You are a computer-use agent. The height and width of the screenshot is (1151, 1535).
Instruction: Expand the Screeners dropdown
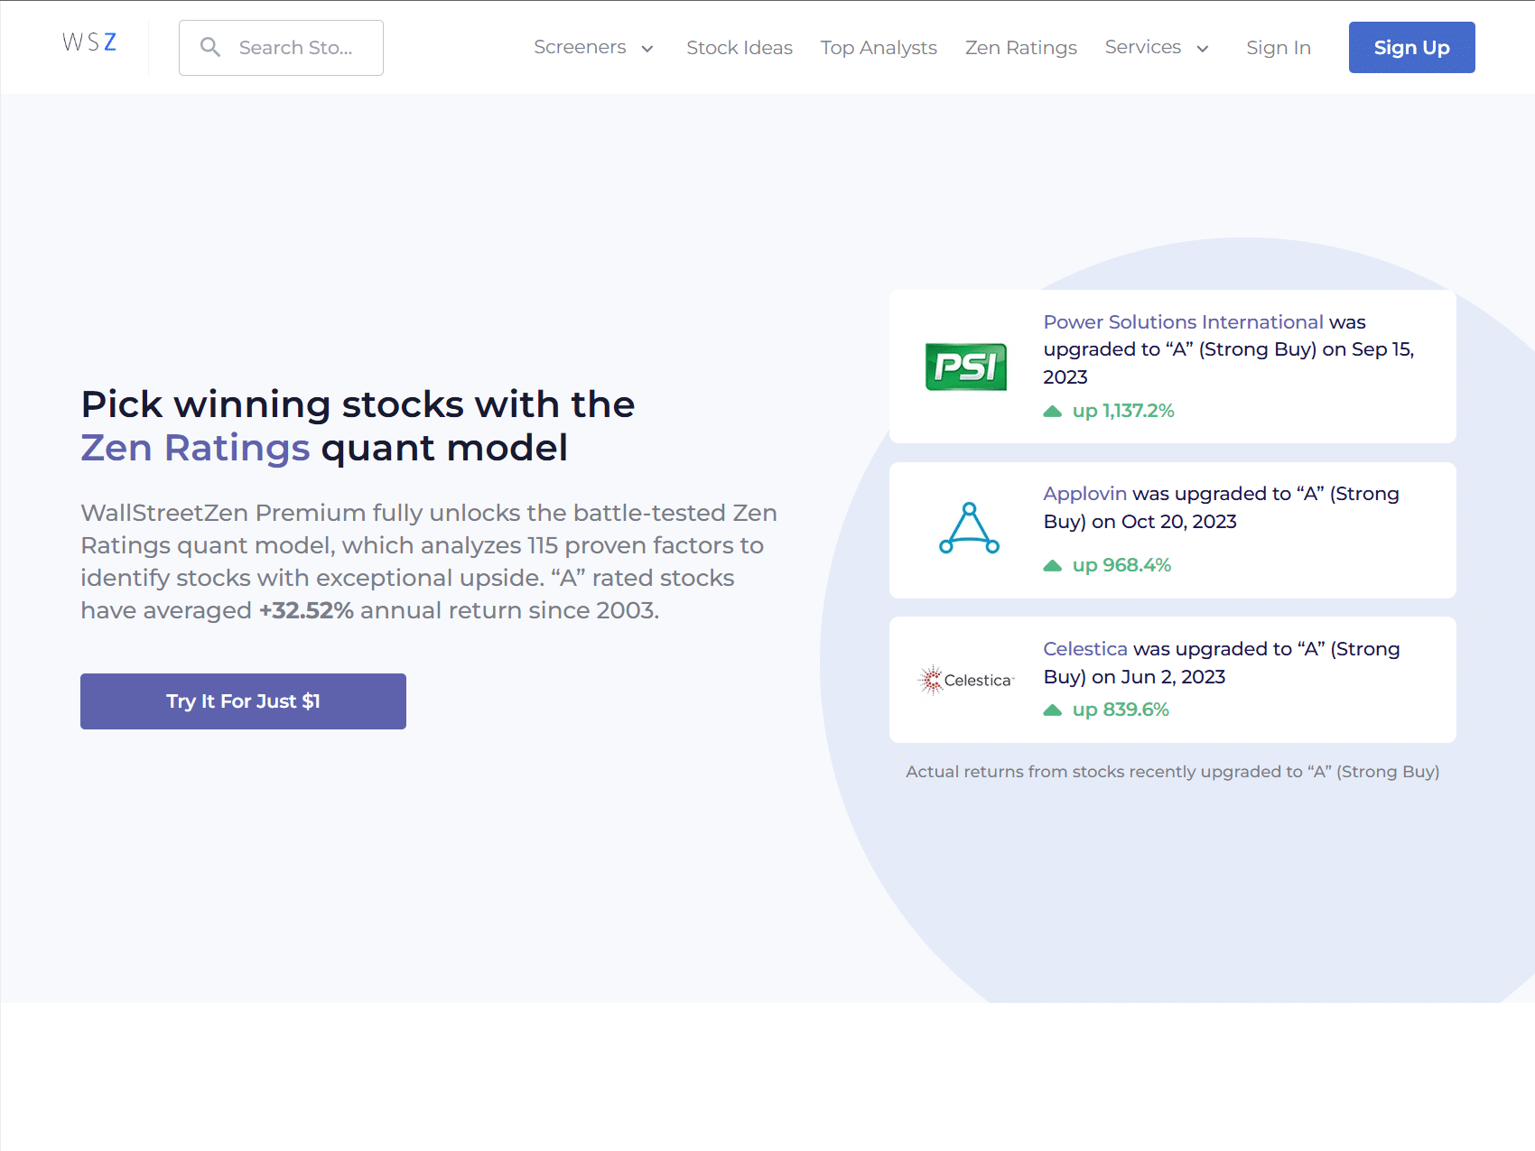tap(579, 47)
